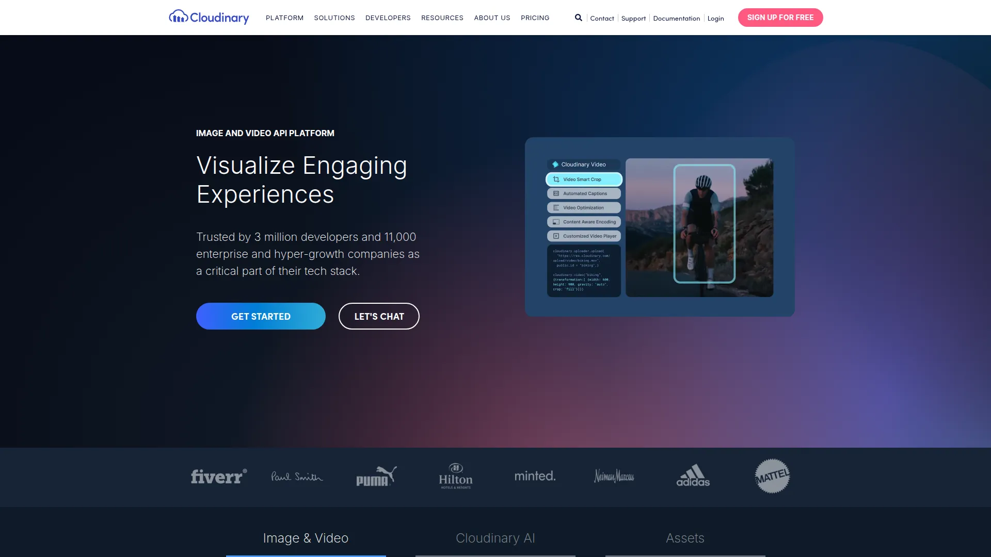
Task: Click the Visualize Engaging Experiences headline
Action: coord(302,180)
